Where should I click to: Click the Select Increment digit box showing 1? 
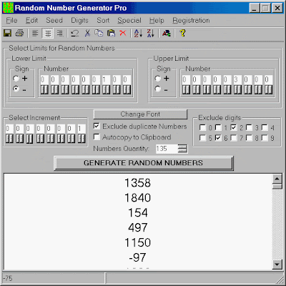click(x=82, y=129)
